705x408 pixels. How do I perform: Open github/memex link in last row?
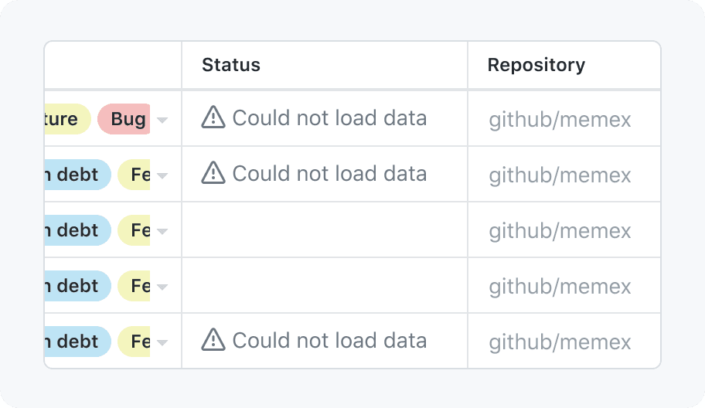[x=560, y=342]
